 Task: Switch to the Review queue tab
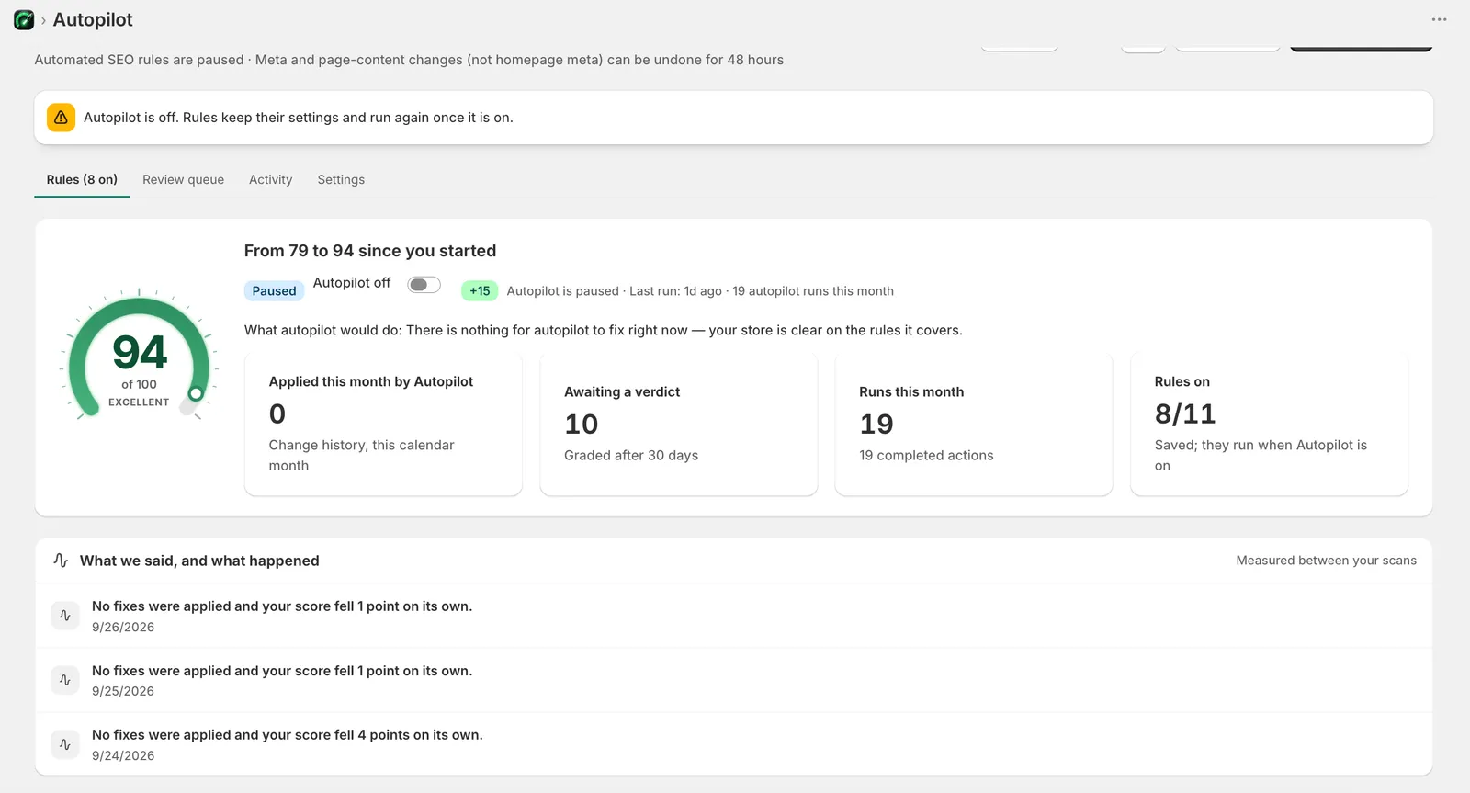click(183, 180)
